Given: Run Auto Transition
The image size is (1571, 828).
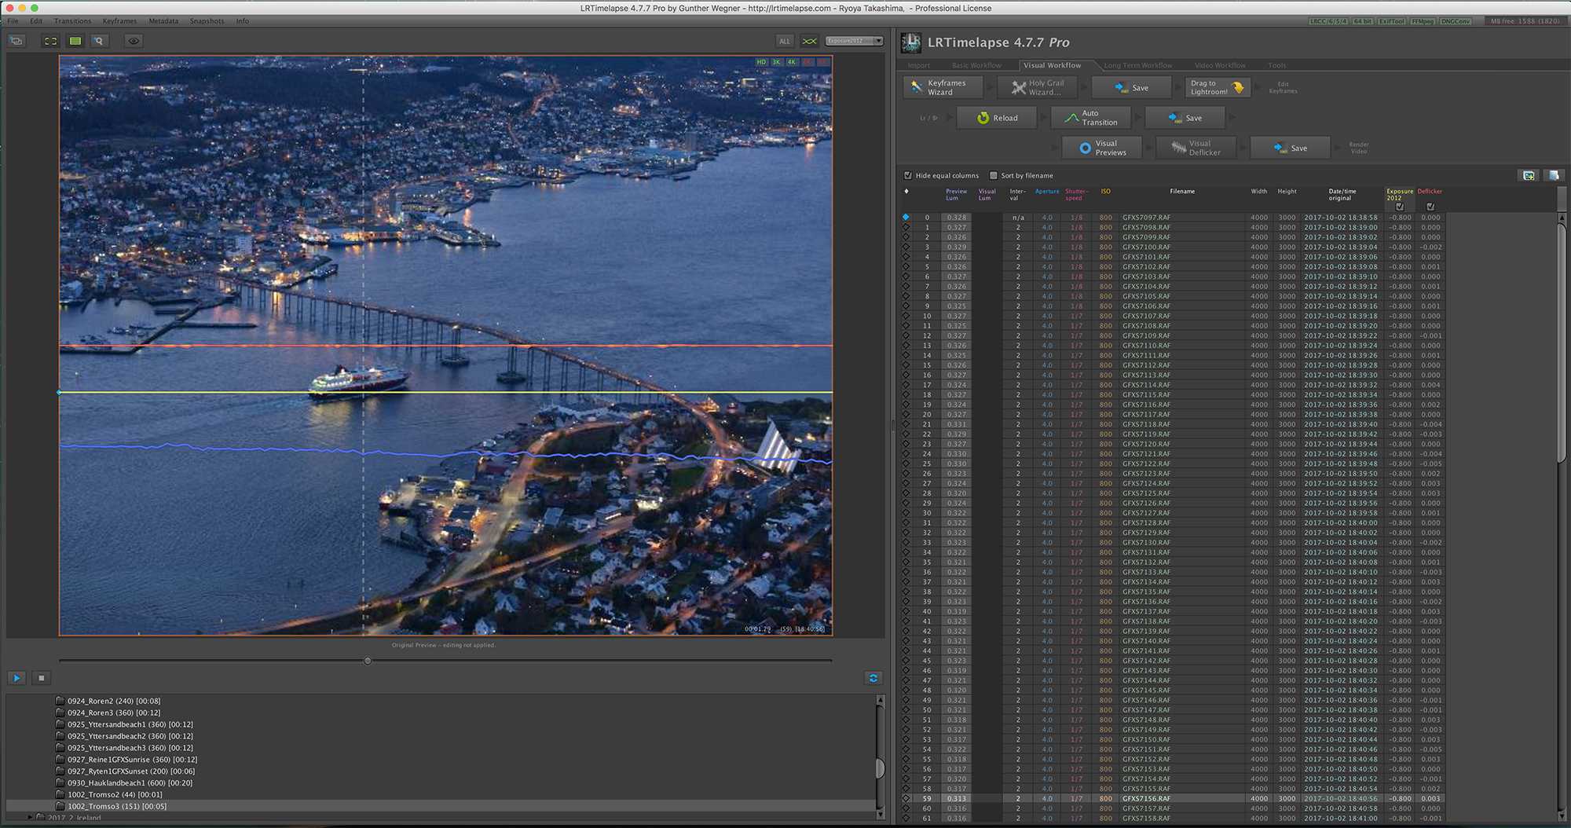Looking at the screenshot, I should coord(1091,118).
